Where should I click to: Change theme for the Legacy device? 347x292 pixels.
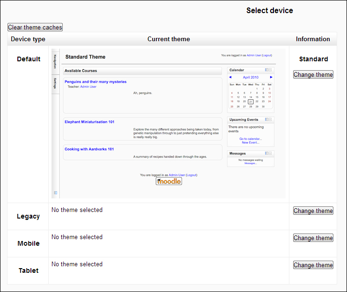pos(313,211)
